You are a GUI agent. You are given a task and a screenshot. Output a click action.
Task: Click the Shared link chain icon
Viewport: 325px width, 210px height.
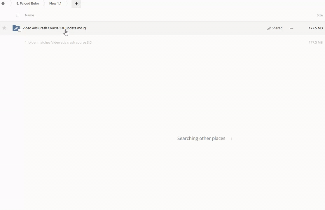[269, 28]
